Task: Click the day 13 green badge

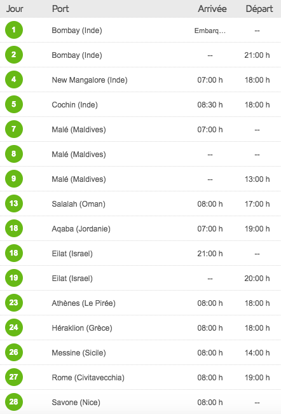Action: click(14, 204)
